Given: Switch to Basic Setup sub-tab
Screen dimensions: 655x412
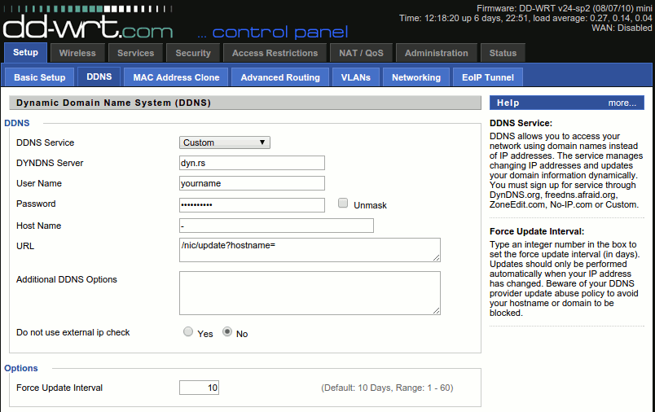Looking at the screenshot, I should 40,77.
